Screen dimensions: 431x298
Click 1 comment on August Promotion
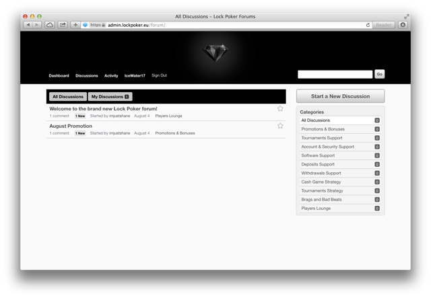(59, 133)
